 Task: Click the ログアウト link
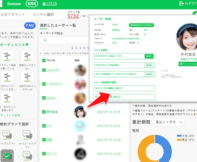(191, 3)
